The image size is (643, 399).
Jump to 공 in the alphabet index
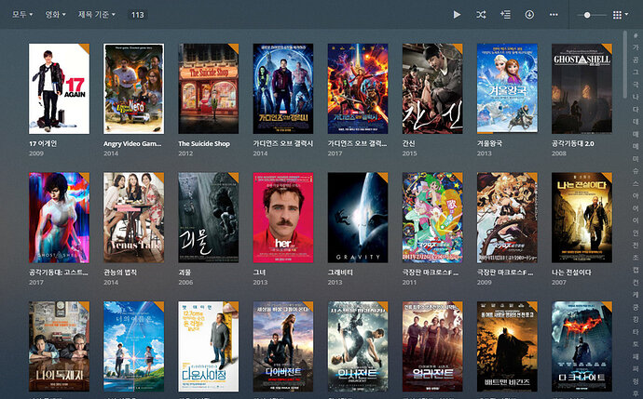(x=636, y=60)
